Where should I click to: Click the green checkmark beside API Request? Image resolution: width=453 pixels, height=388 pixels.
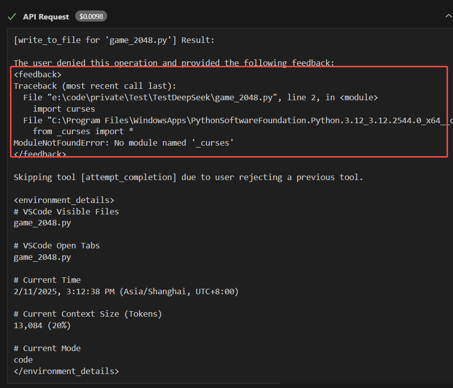click(x=11, y=16)
